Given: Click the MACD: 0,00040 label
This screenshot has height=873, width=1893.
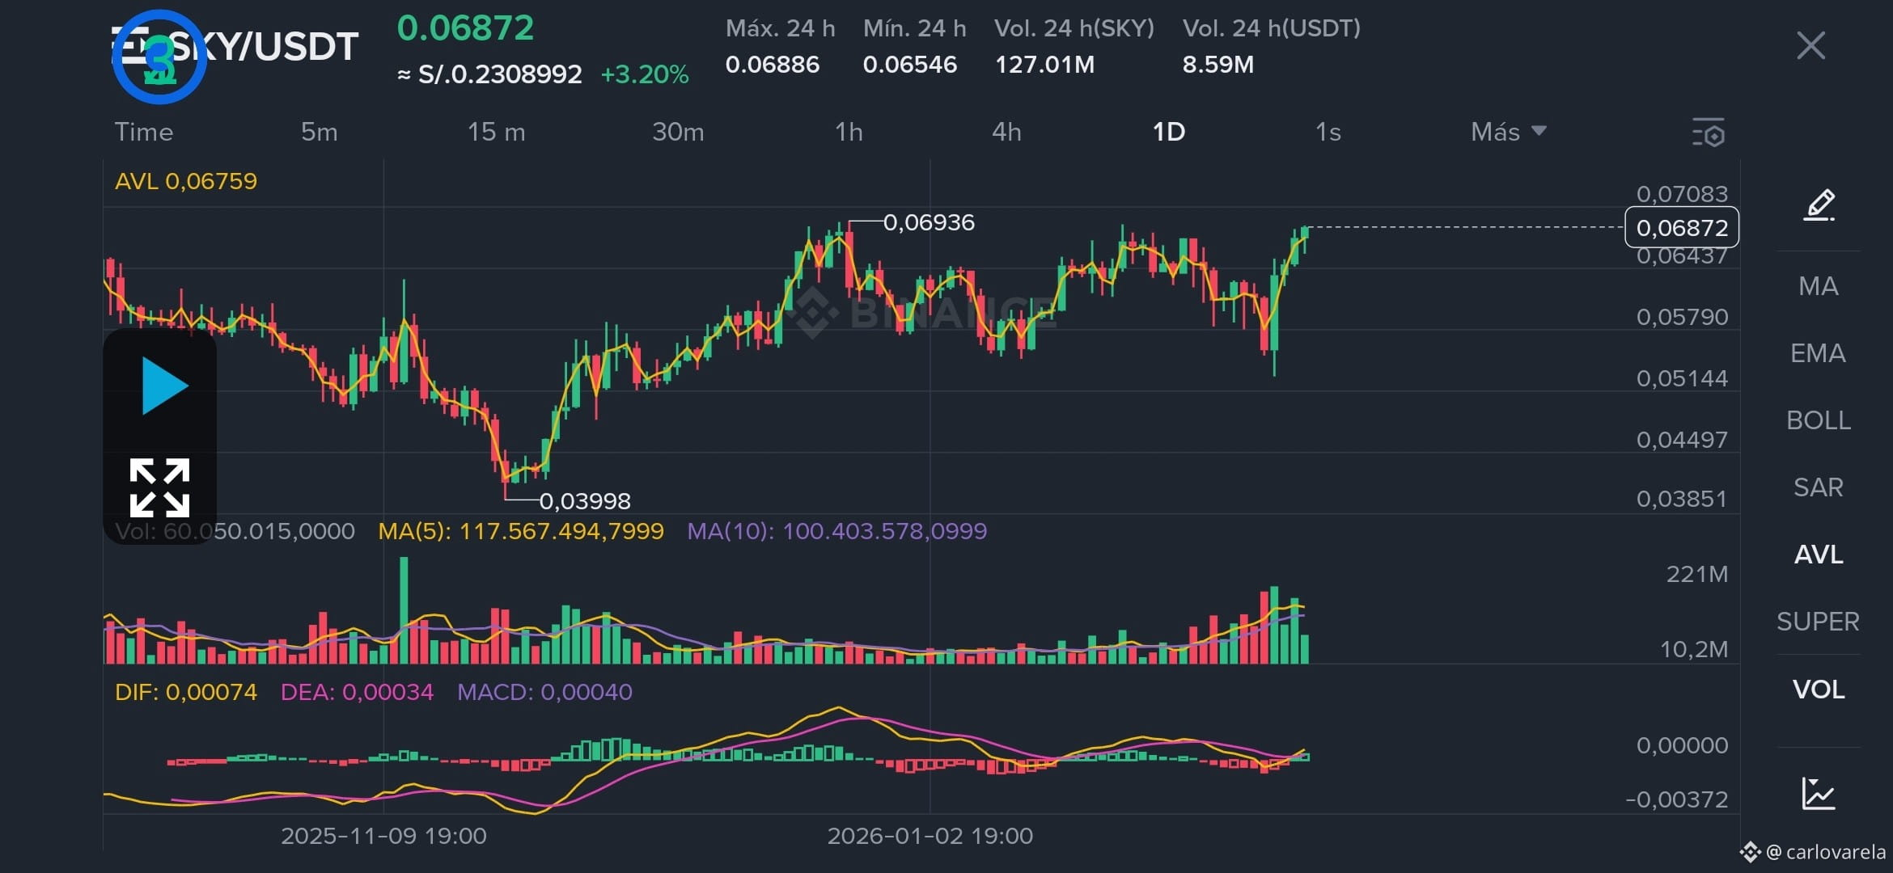Looking at the screenshot, I should 544,692.
